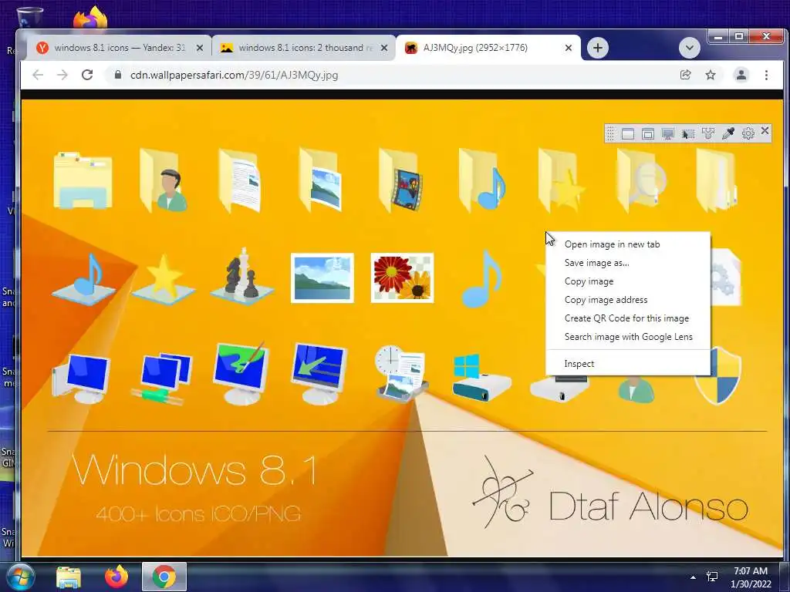790x592 pixels.
Task: Click the Chrome forward arrow
Action: coord(62,75)
